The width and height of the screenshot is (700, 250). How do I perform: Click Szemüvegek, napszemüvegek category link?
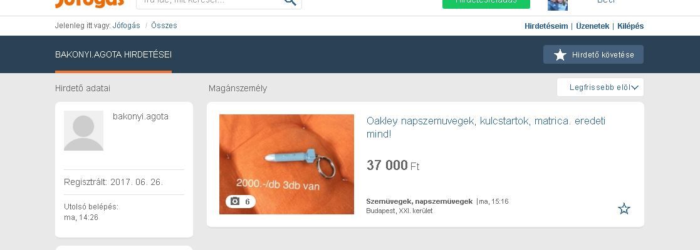tap(419, 201)
